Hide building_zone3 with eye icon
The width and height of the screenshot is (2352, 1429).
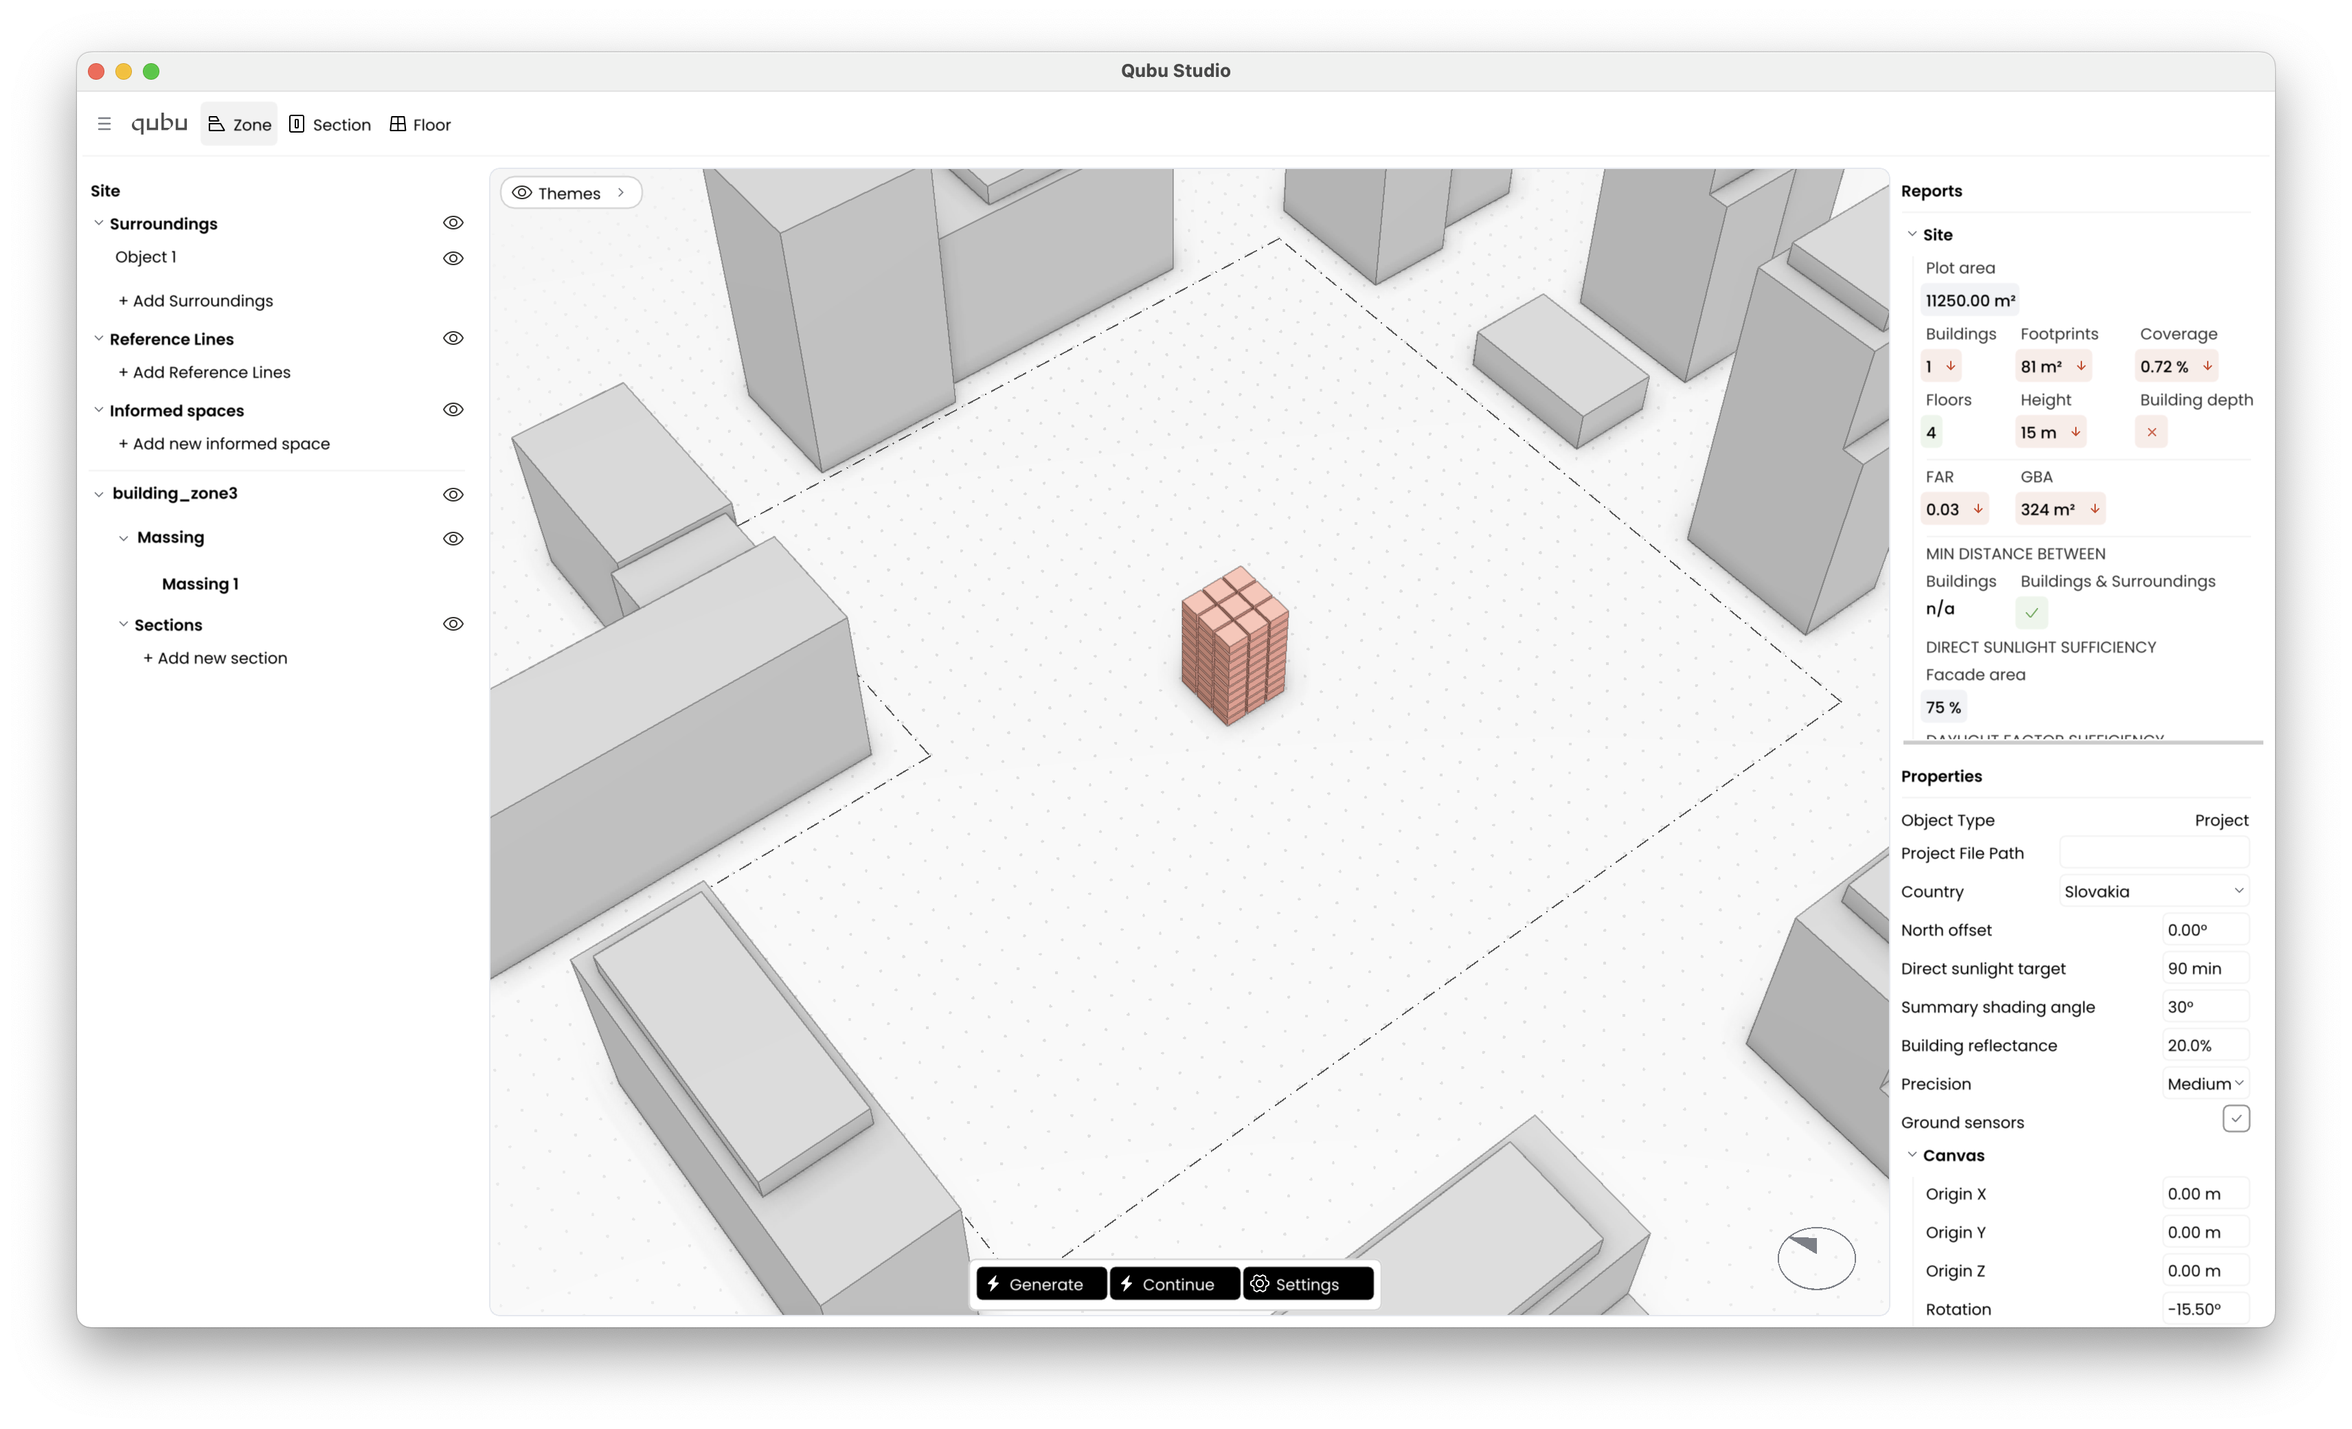coord(453,495)
